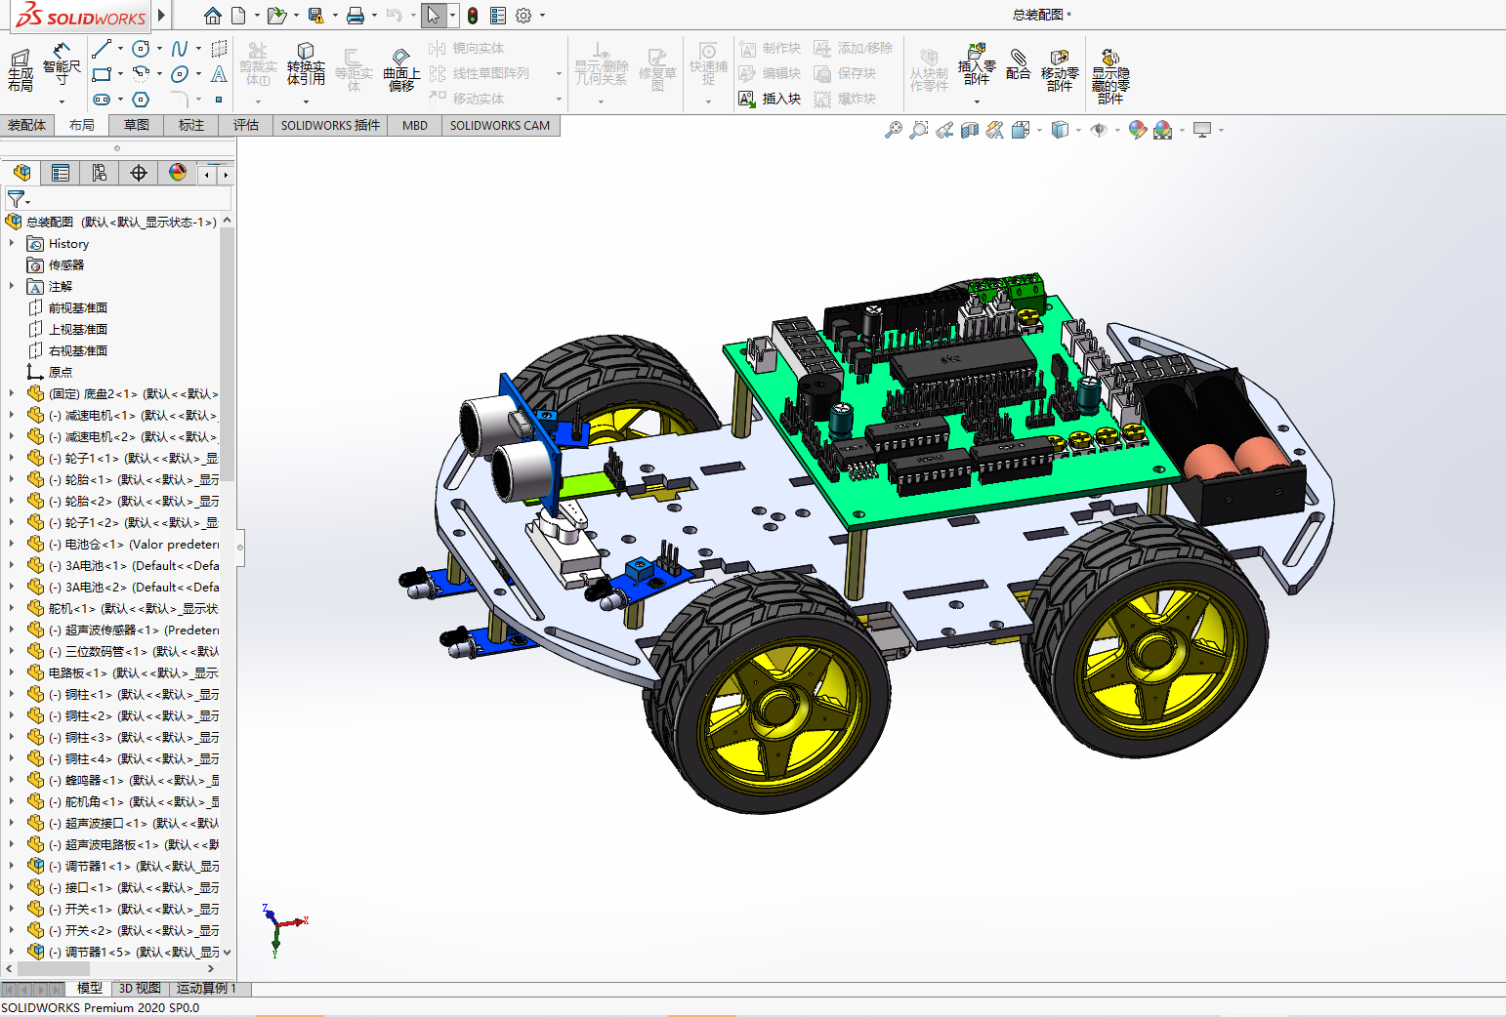
Task: Select the Polygon sketch tool
Action: (x=141, y=100)
